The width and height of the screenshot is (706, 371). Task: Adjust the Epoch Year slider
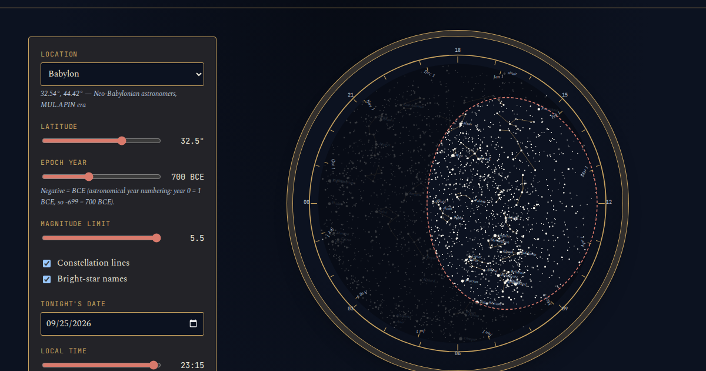(101, 177)
